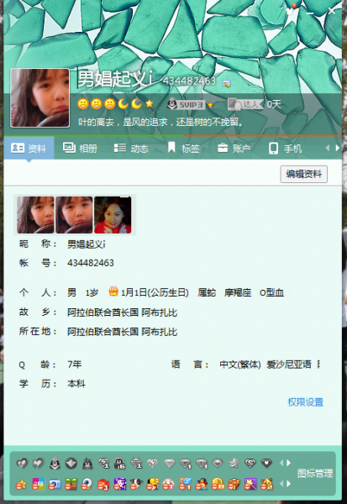This screenshot has width=347, height=504.
Task: Click the eyeball icon in bottom icon row
Action: (x=87, y=484)
